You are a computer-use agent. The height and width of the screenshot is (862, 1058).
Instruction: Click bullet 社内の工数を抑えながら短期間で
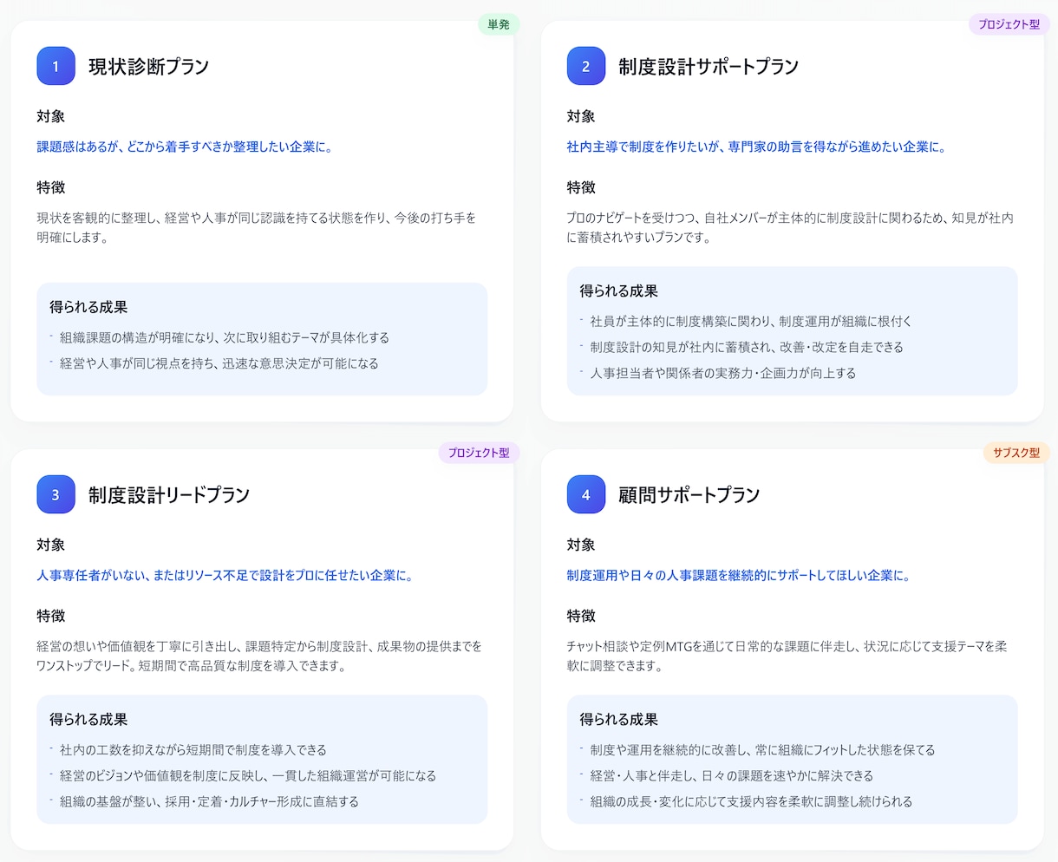[193, 750]
